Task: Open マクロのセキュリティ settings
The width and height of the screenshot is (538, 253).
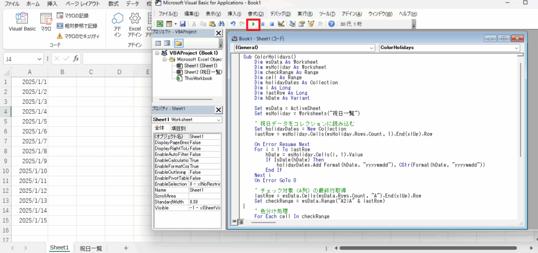Action: pyautogui.click(x=78, y=36)
